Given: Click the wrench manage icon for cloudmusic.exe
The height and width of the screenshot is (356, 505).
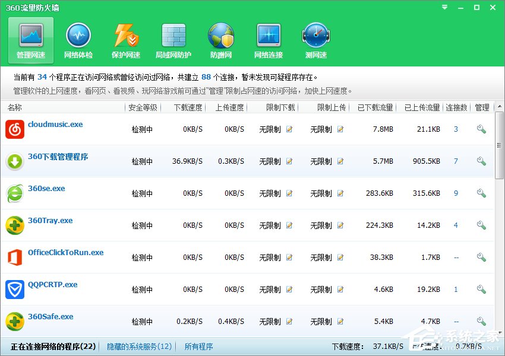Looking at the screenshot, I should point(481,129).
